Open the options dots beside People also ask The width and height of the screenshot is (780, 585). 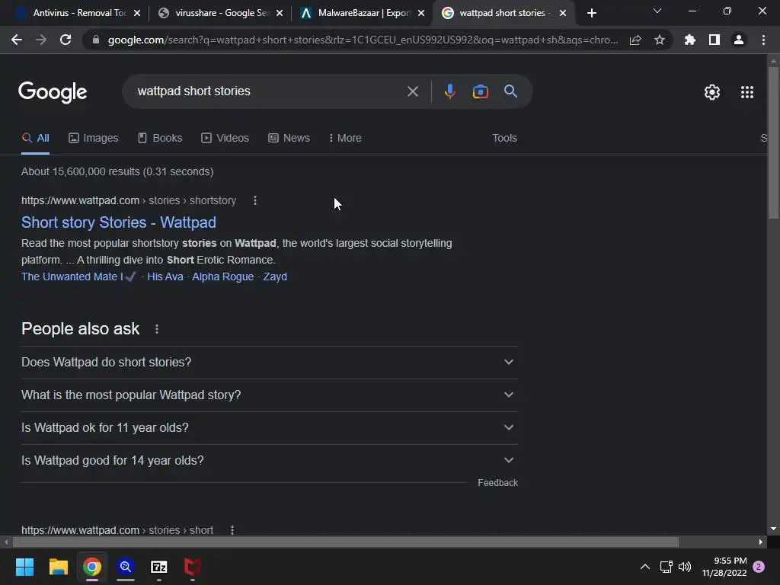pos(157,329)
